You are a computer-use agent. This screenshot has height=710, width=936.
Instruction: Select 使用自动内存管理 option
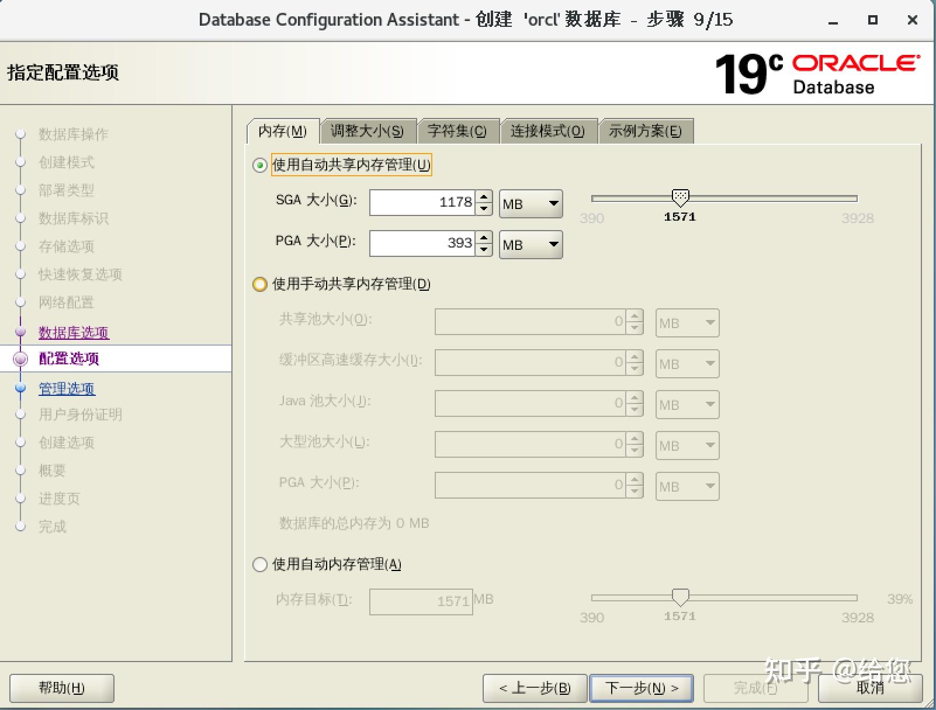[x=259, y=564]
